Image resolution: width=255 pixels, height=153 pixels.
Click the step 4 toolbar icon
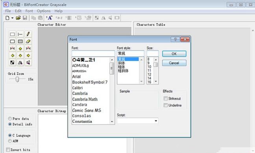[78, 18]
